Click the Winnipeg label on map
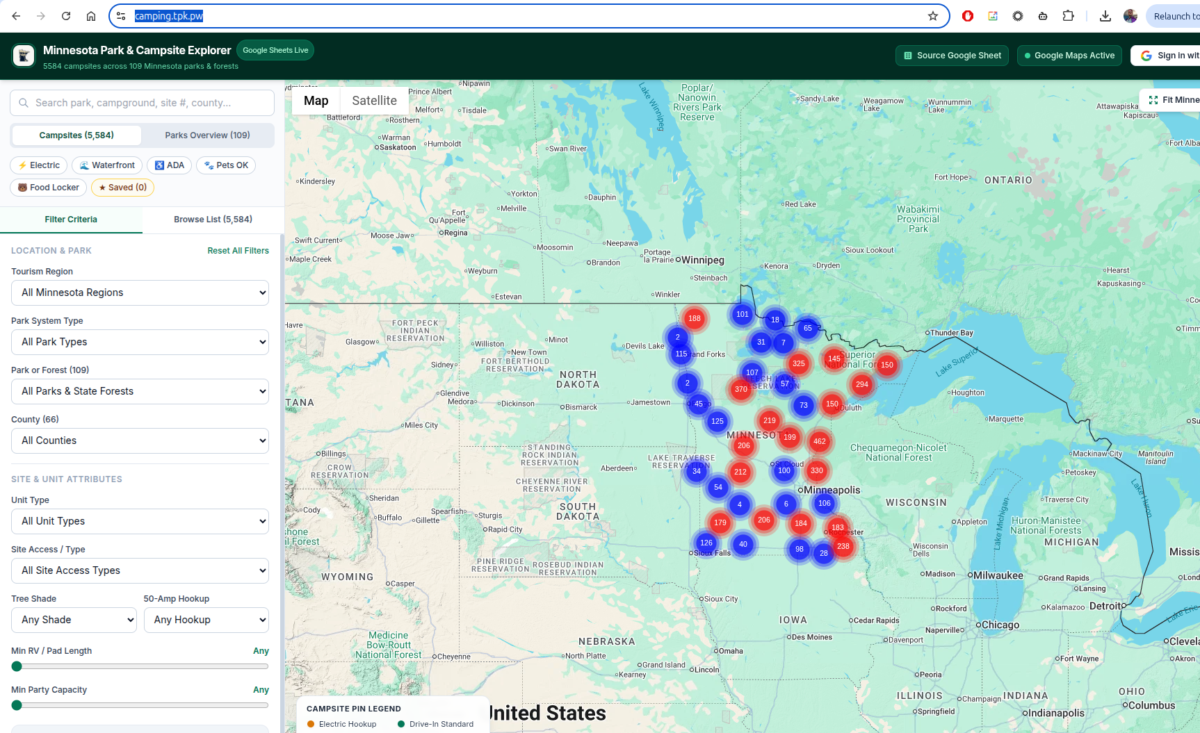1200x733 pixels. click(703, 260)
